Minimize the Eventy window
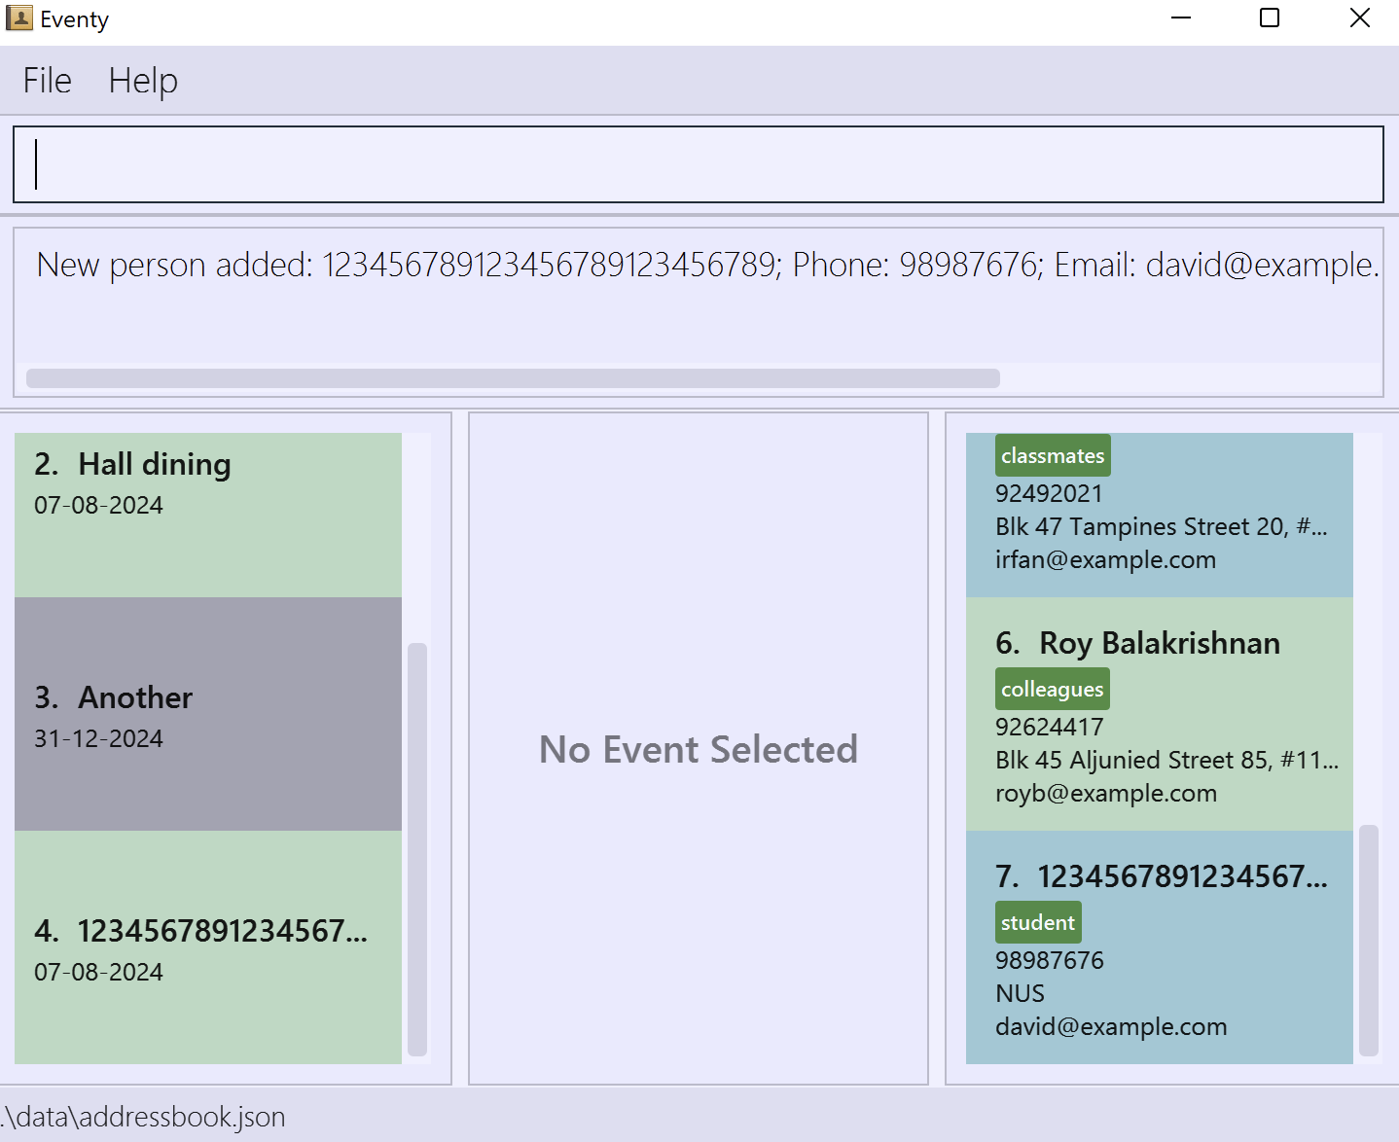This screenshot has width=1399, height=1142. [1181, 18]
